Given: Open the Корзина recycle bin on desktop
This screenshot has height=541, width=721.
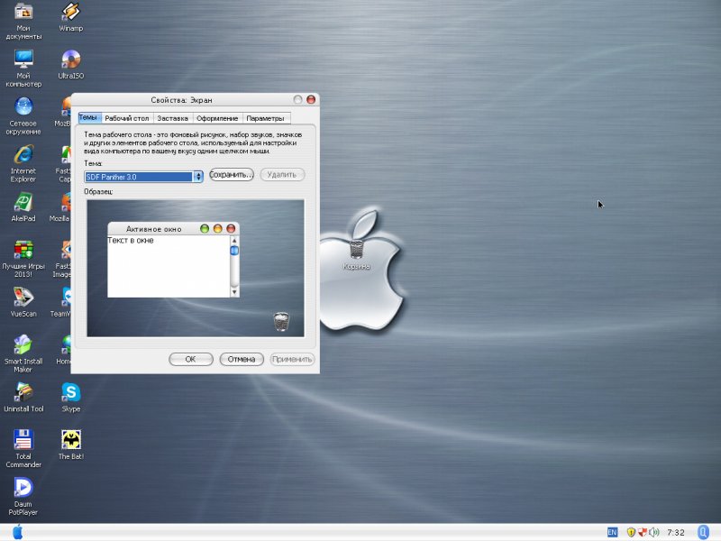Looking at the screenshot, I should coord(356,254).
